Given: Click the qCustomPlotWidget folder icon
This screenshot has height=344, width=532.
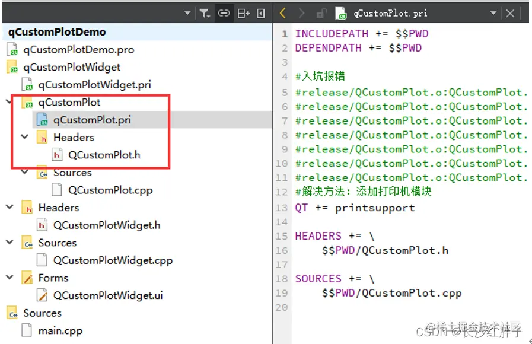Looking at the screenshot, I should tap(12, 67).
